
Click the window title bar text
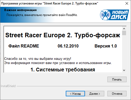click(50, 3)
